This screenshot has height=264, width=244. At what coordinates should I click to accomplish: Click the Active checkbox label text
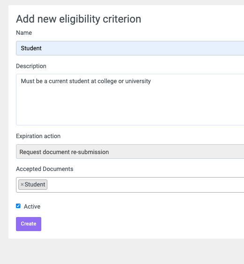coord(32,206)
